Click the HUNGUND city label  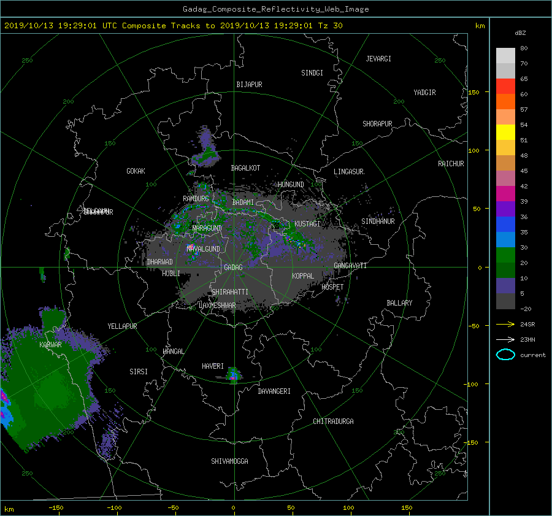point(291,184)
